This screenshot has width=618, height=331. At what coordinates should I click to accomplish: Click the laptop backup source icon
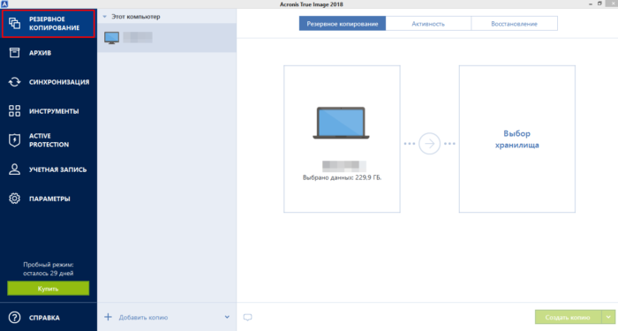click(342, 123)
